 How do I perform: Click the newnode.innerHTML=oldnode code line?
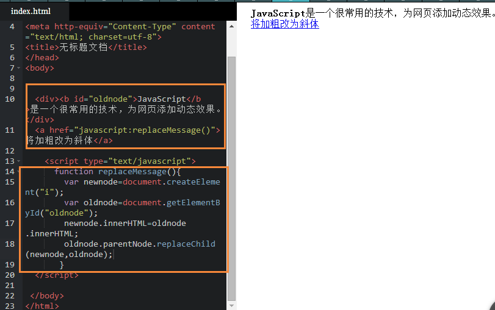125,224
